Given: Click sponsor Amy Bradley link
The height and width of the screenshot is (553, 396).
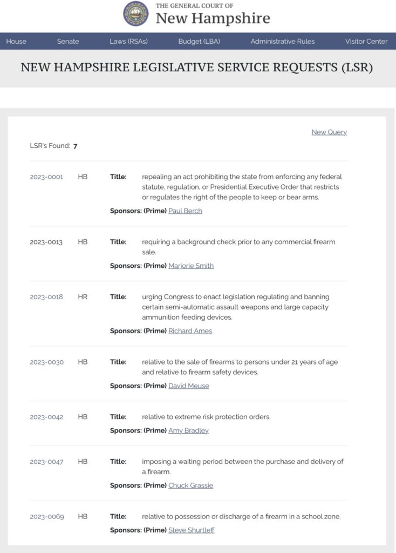Looking at the screenshot, I should pyautogui.click(x=188, y=430).
